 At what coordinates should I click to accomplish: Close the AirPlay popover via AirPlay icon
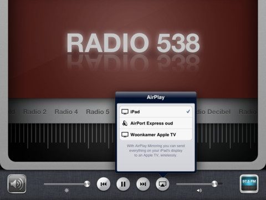click(x=162, y=184)
